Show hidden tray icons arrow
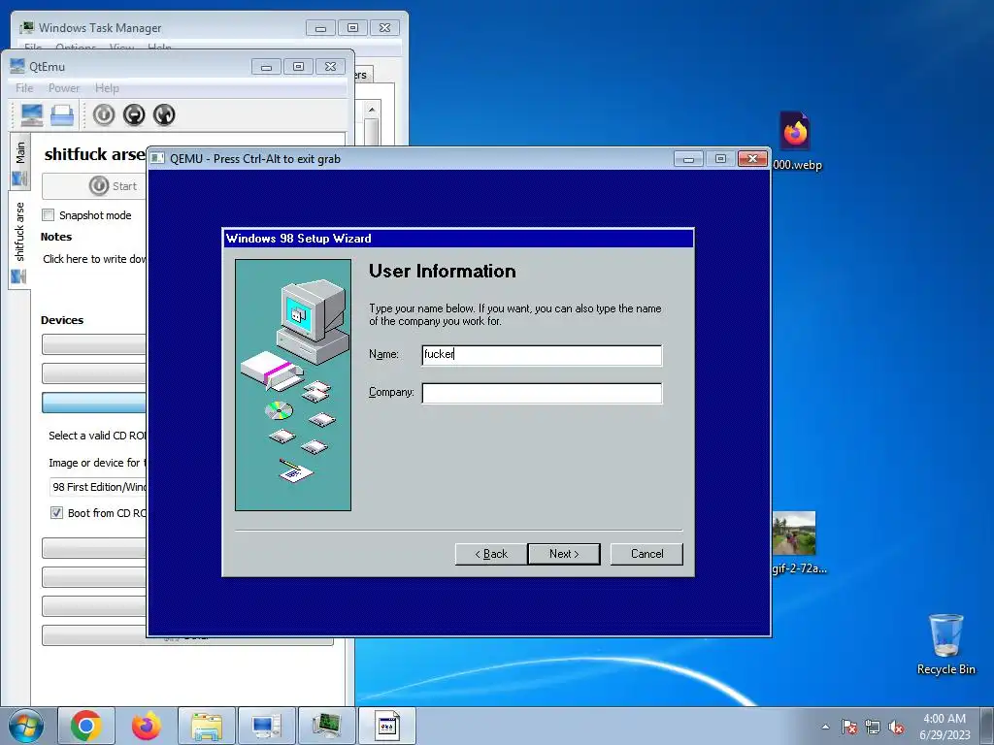994x745 pixels. [825, 727]
